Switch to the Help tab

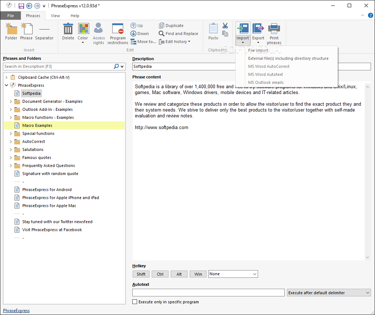click(75, 16)
